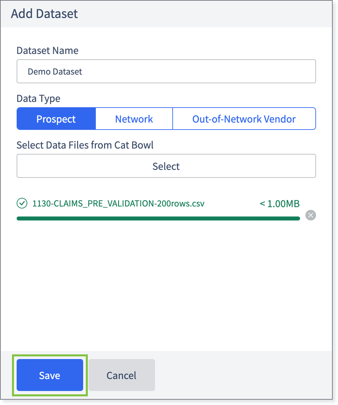Select the Prospect data type
Screen dimensions: 338x405
(x=56, y=119)
